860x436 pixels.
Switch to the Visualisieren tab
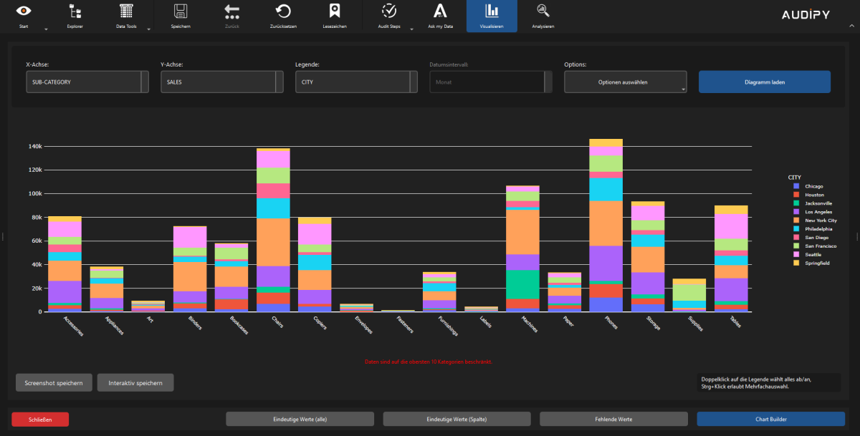[492, 16]
